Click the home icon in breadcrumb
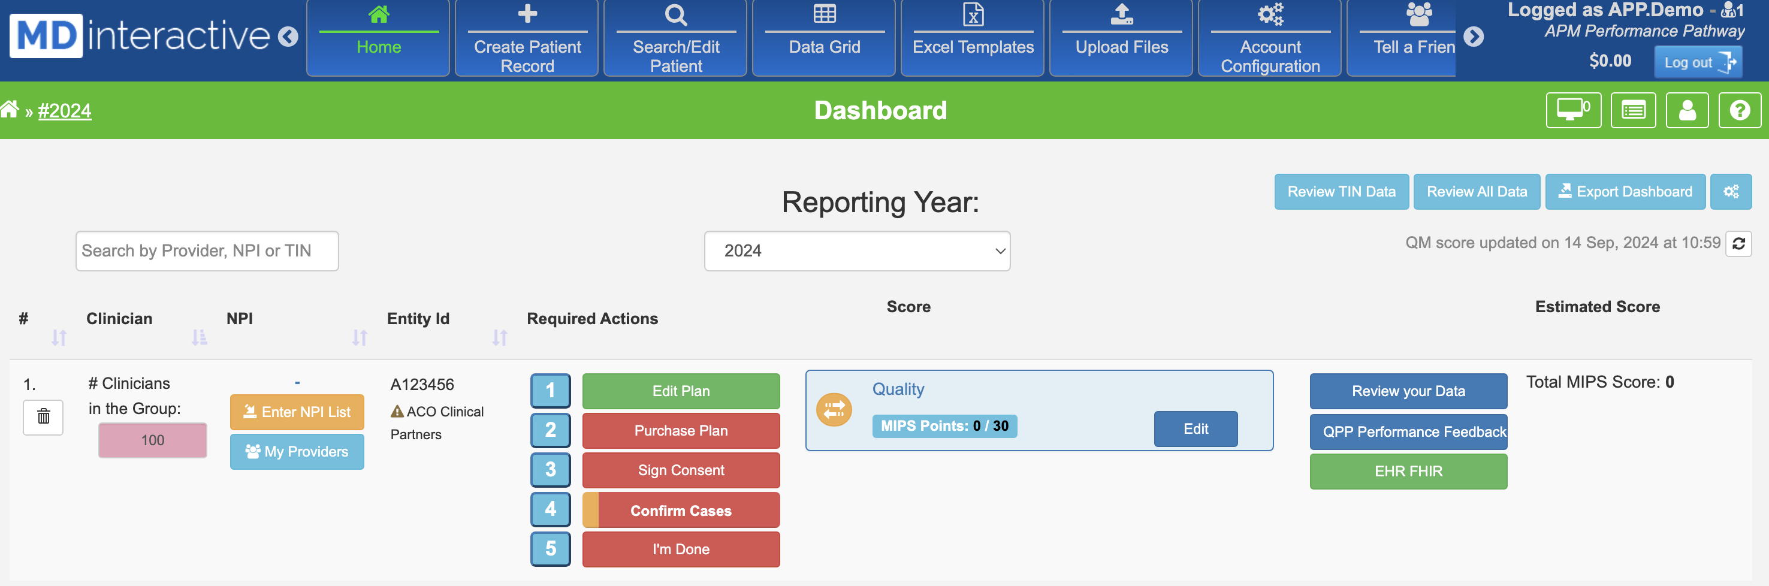This screenshot has width=1769, height=586. coord(10,110)
